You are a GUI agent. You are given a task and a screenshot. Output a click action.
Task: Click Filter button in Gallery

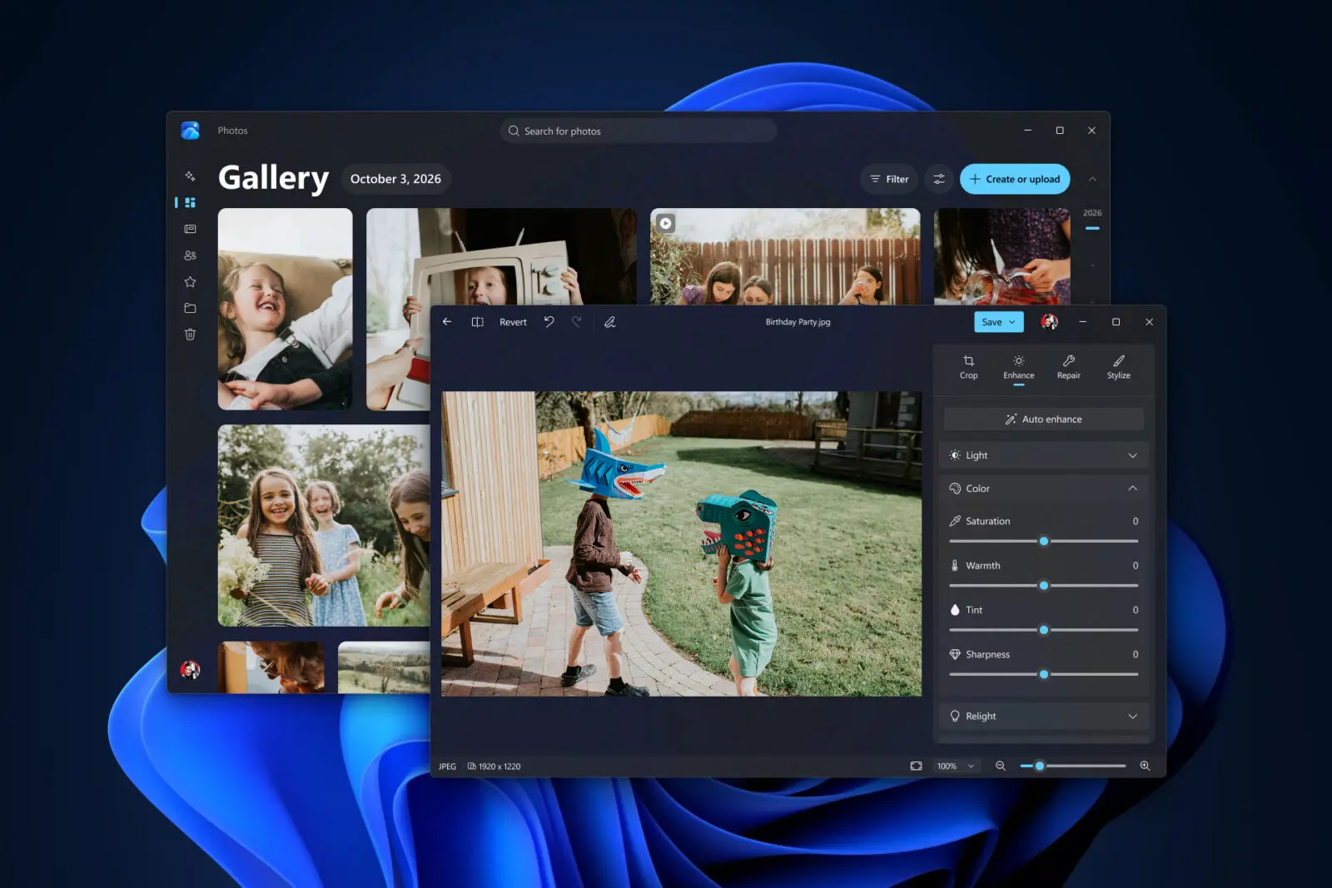[x=889, y=179]
